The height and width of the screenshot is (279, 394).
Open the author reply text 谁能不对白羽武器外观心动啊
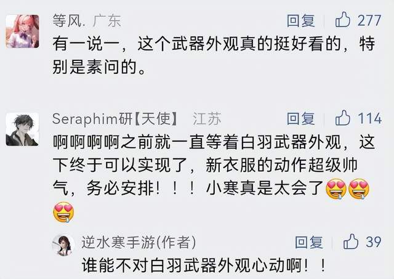[x=204, y=265]
